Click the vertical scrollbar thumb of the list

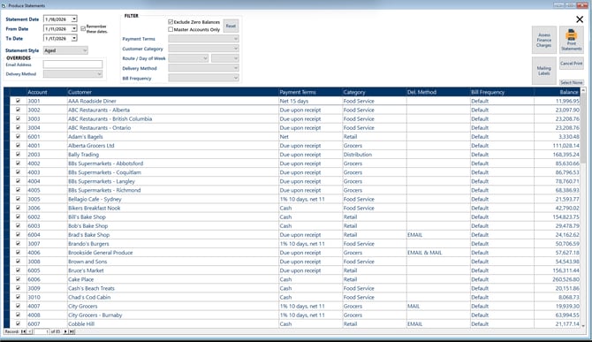click(583, 128)
